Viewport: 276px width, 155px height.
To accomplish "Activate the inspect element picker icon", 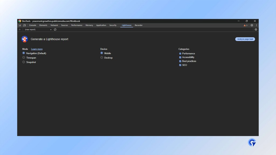I will coord(20,25).
